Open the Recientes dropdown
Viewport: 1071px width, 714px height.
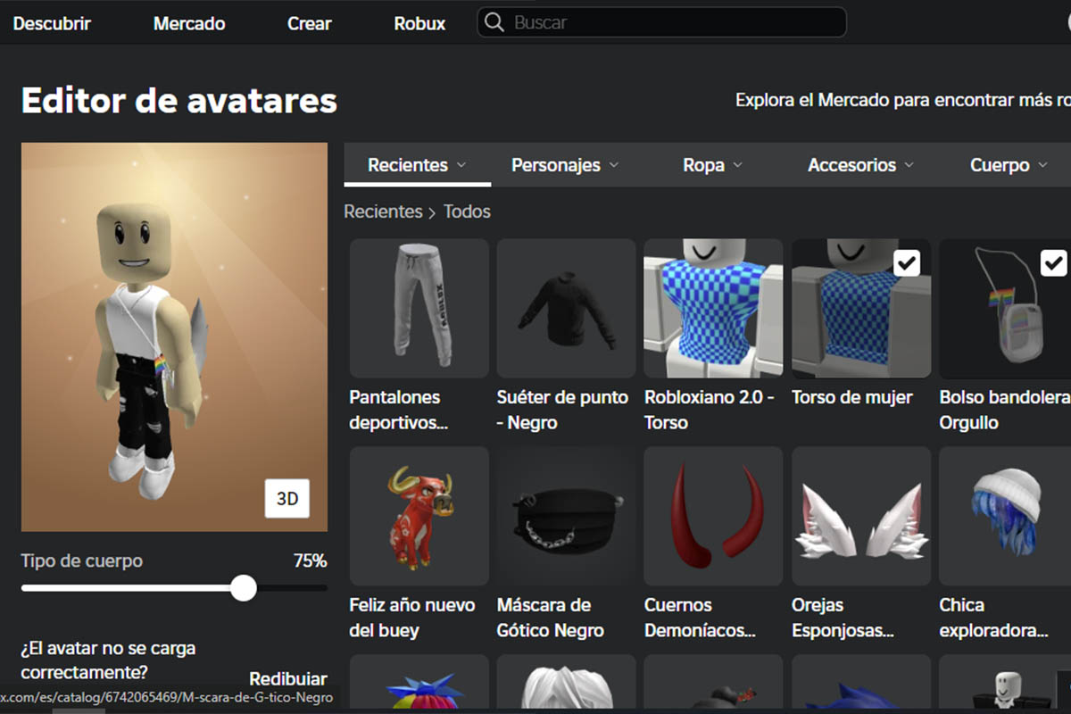click(x=416, y=164)
